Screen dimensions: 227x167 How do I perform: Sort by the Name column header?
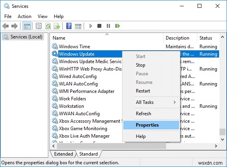tap(107, 38)
